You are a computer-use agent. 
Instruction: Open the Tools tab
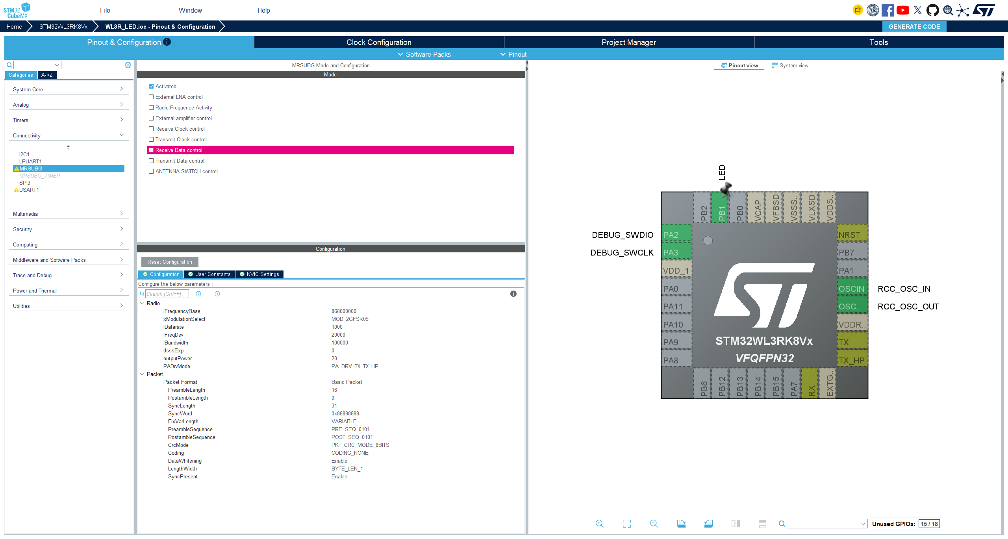pos(879,42)
